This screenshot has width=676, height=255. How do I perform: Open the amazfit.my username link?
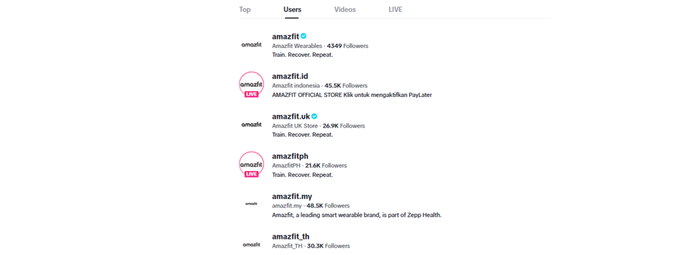292,196
